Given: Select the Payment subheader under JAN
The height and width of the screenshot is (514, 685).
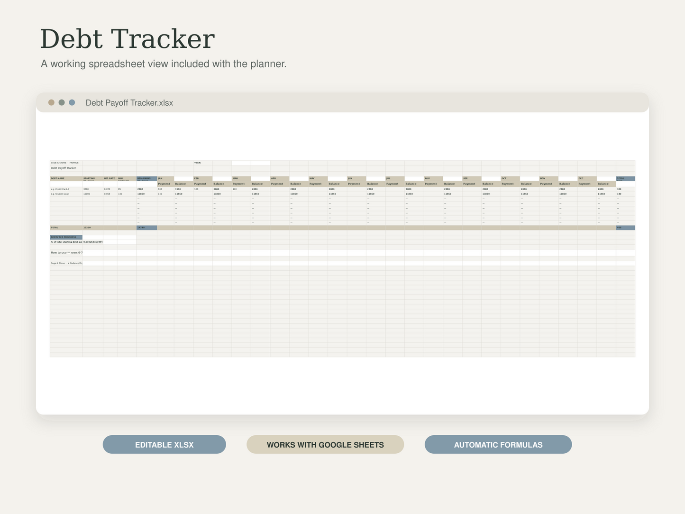Looking at the screenshot, I should tap(165, 184).
